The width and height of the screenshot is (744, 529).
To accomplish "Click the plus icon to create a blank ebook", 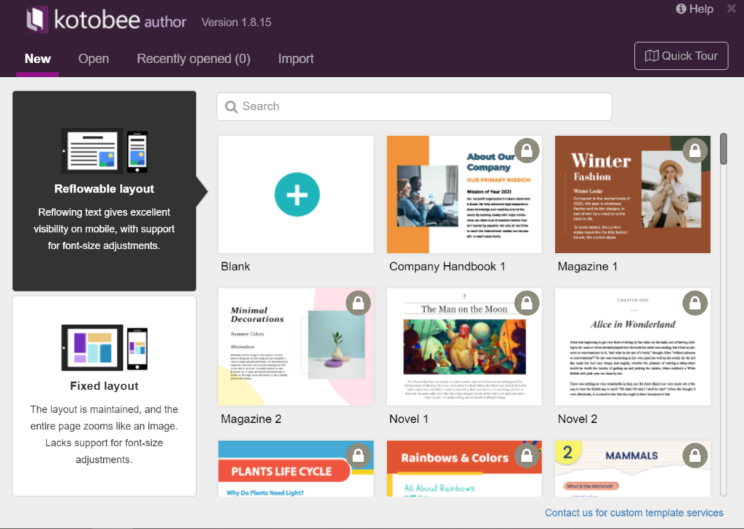I will point(296,194).
